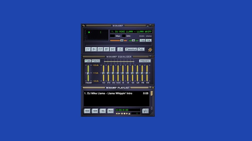
Task: Toggle Shuffle mode
Action: point(131,49)
